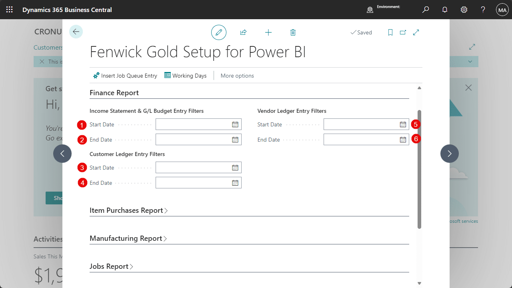The height and width of the screenshot is (288, 512).
Task: Expand the Jobs Report section
Action: (112, 266)
